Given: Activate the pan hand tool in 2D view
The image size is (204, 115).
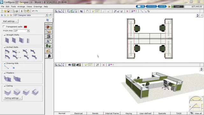Looking at the screenshot, I should (87, 11).
